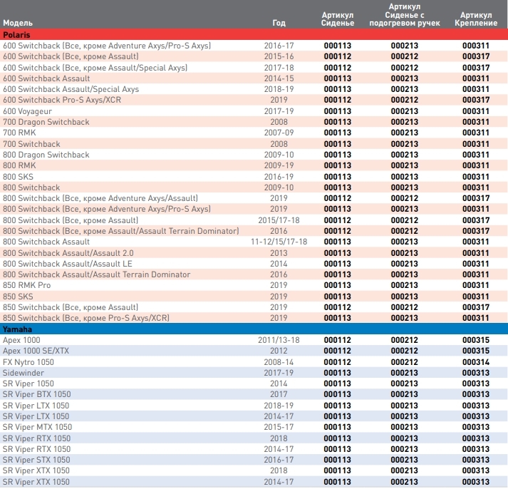Click mount code '000317' in 600 Switchback Pro-S Axys/XCR row

tap(476, 100)
